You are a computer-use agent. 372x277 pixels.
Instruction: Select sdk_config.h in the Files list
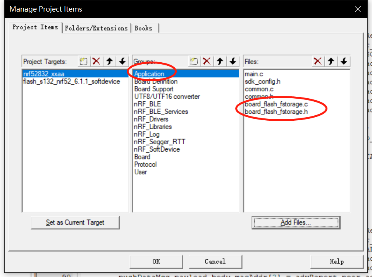pos(261,82)
